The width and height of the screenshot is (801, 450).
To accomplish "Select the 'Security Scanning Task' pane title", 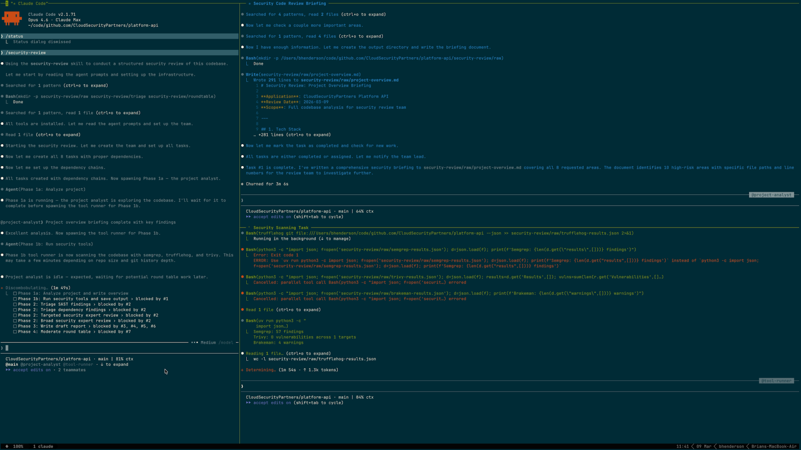I will [x=281, y=228].
